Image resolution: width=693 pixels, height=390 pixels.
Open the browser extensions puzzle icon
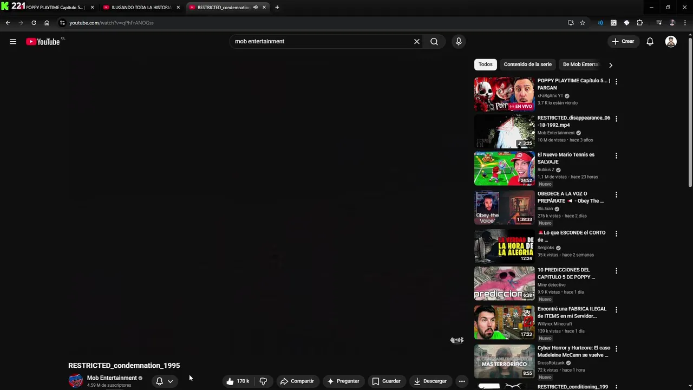pos(640,23)
